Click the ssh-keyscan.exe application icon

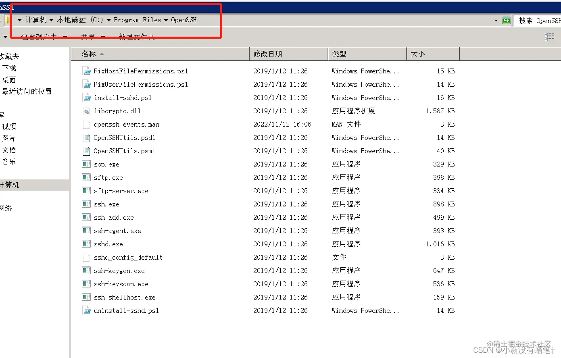pos(86,284)
